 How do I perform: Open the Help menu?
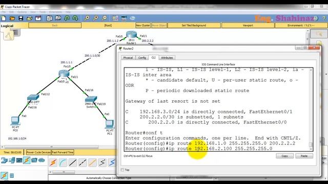[68, 12]
